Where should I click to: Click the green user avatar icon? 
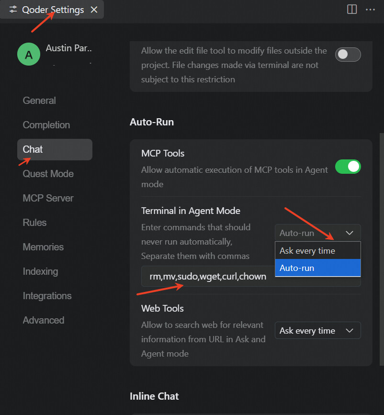coord(29,55)
